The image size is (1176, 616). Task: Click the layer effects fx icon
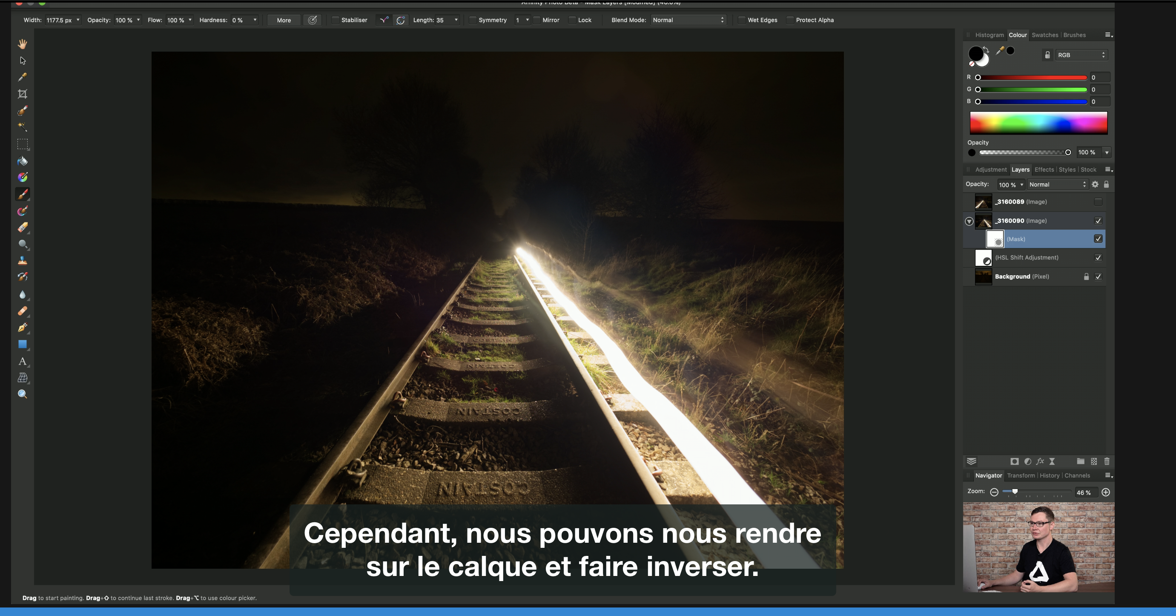click(x=1040, y=461)
